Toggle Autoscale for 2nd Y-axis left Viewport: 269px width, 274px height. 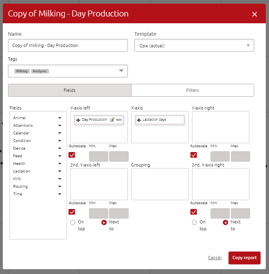(72, 212)
